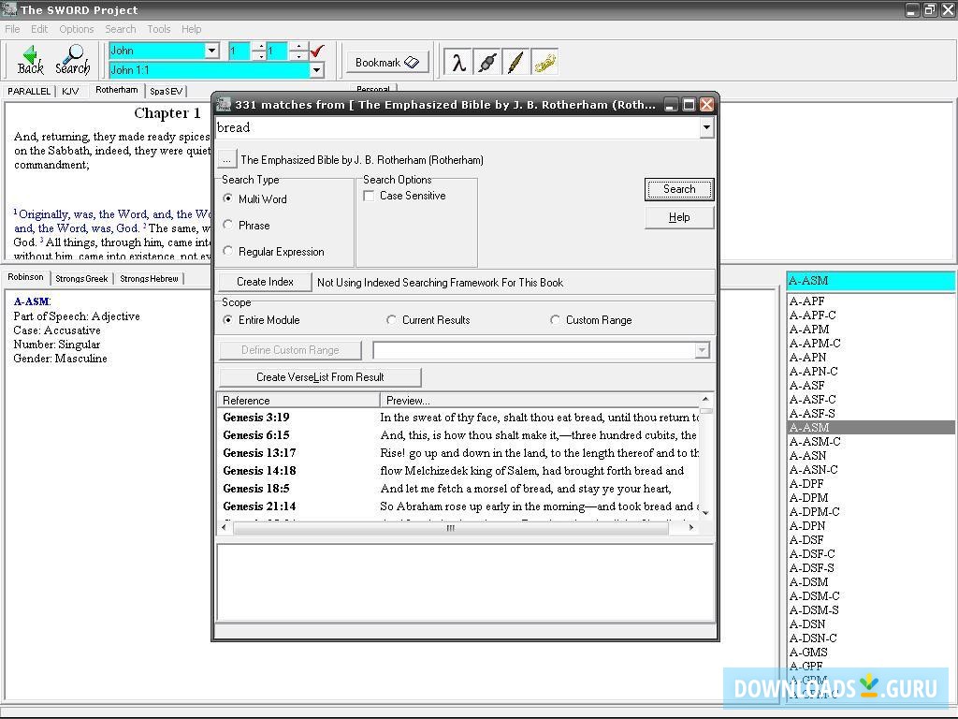This screenshot has width=958, height=719.
Task: Enable the Case Sensitive option
Action: point(370,195)
